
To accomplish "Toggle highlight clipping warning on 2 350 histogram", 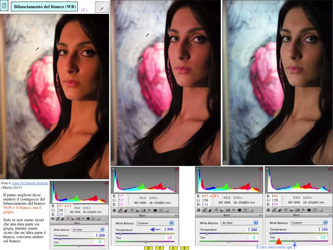I will pyautogui.click(x=326, y=169).
